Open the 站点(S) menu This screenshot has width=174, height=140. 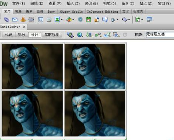(x=146, y=3)
